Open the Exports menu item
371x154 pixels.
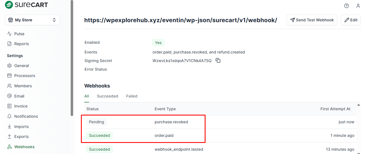21,137
